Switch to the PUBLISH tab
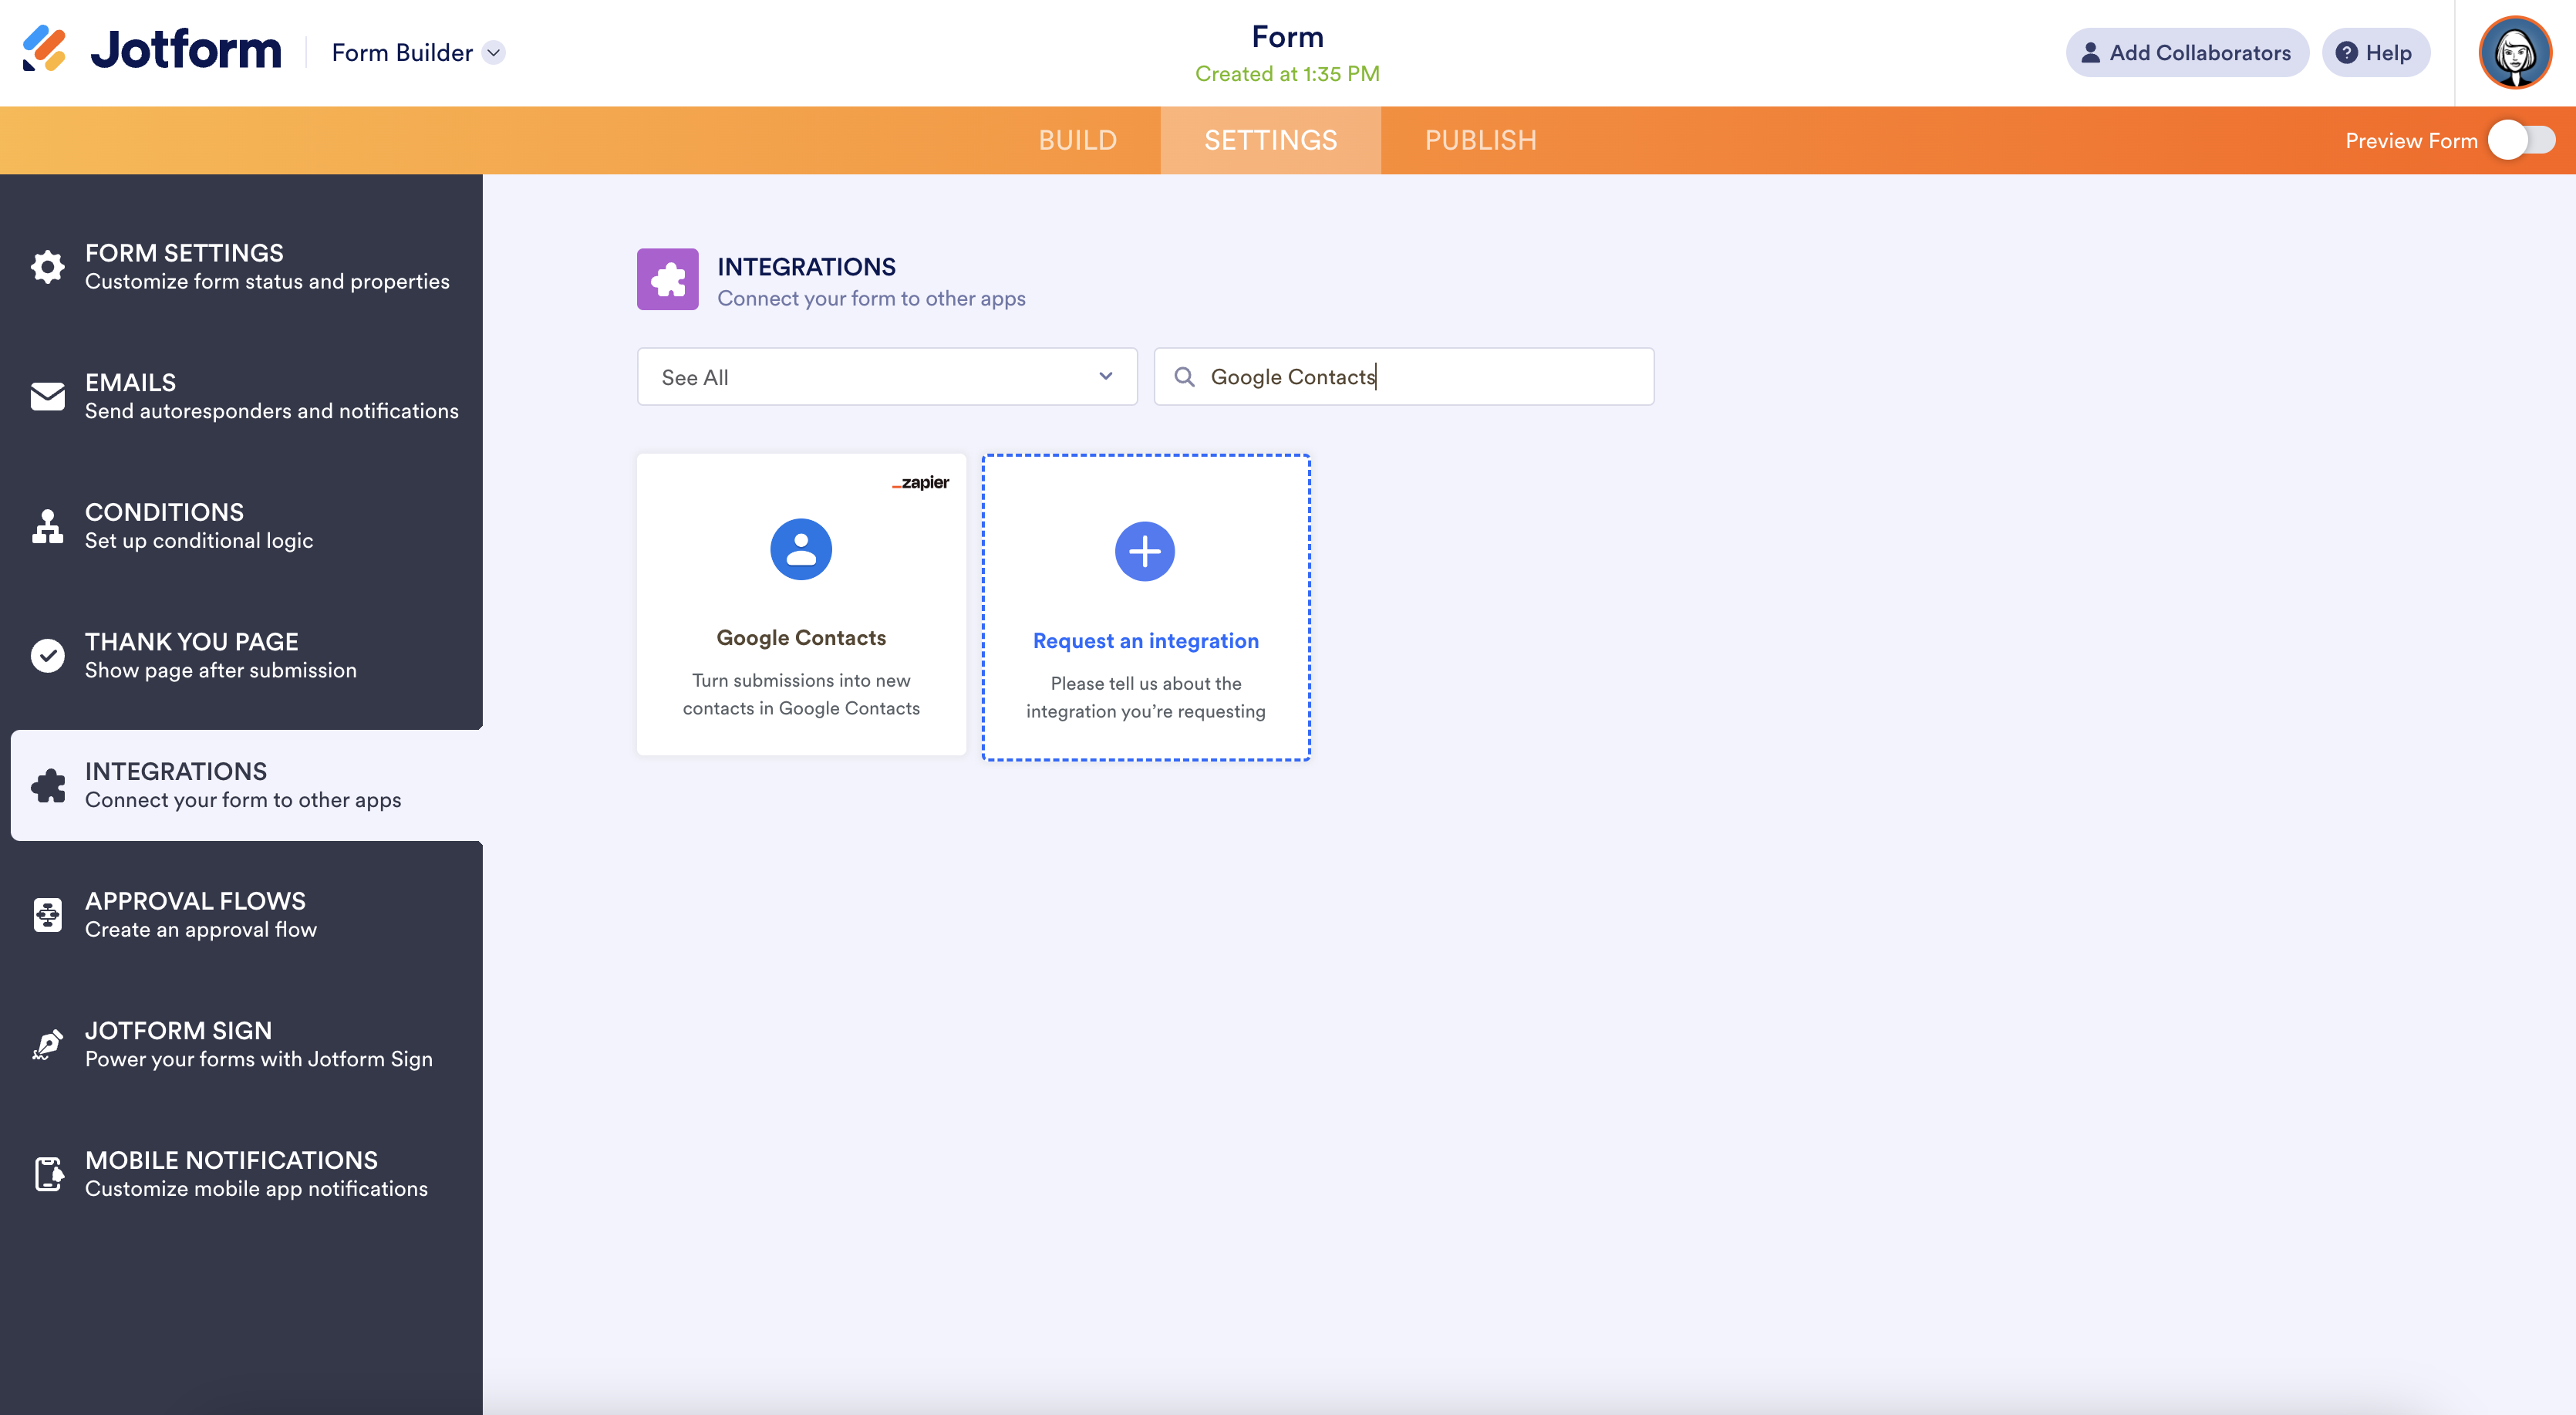The height and width of the screenshot is (1415, 2576). tap(1480, 140)
